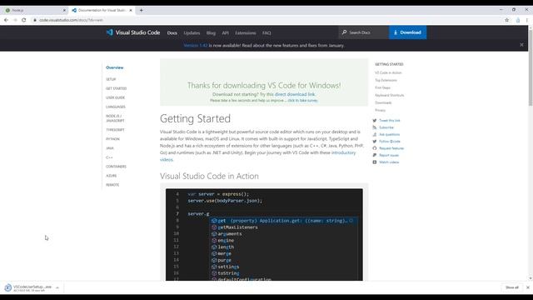Expand GET STARTED section in left sidebar
The width and height of the screenshot is (533, 300).
(117, 88)
